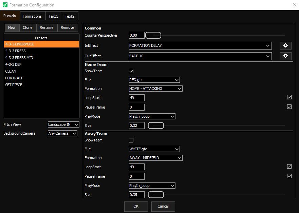Toggle Away Team ShowTeam checkbox
Image resolution: width=299 pixels, height=213 pixels.
(131, 140)
